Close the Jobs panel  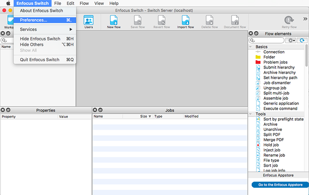tap(95, 110)
